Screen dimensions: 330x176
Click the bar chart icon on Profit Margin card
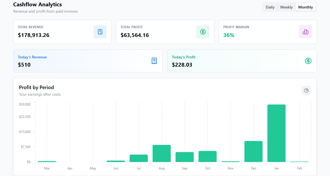[305, 32]
